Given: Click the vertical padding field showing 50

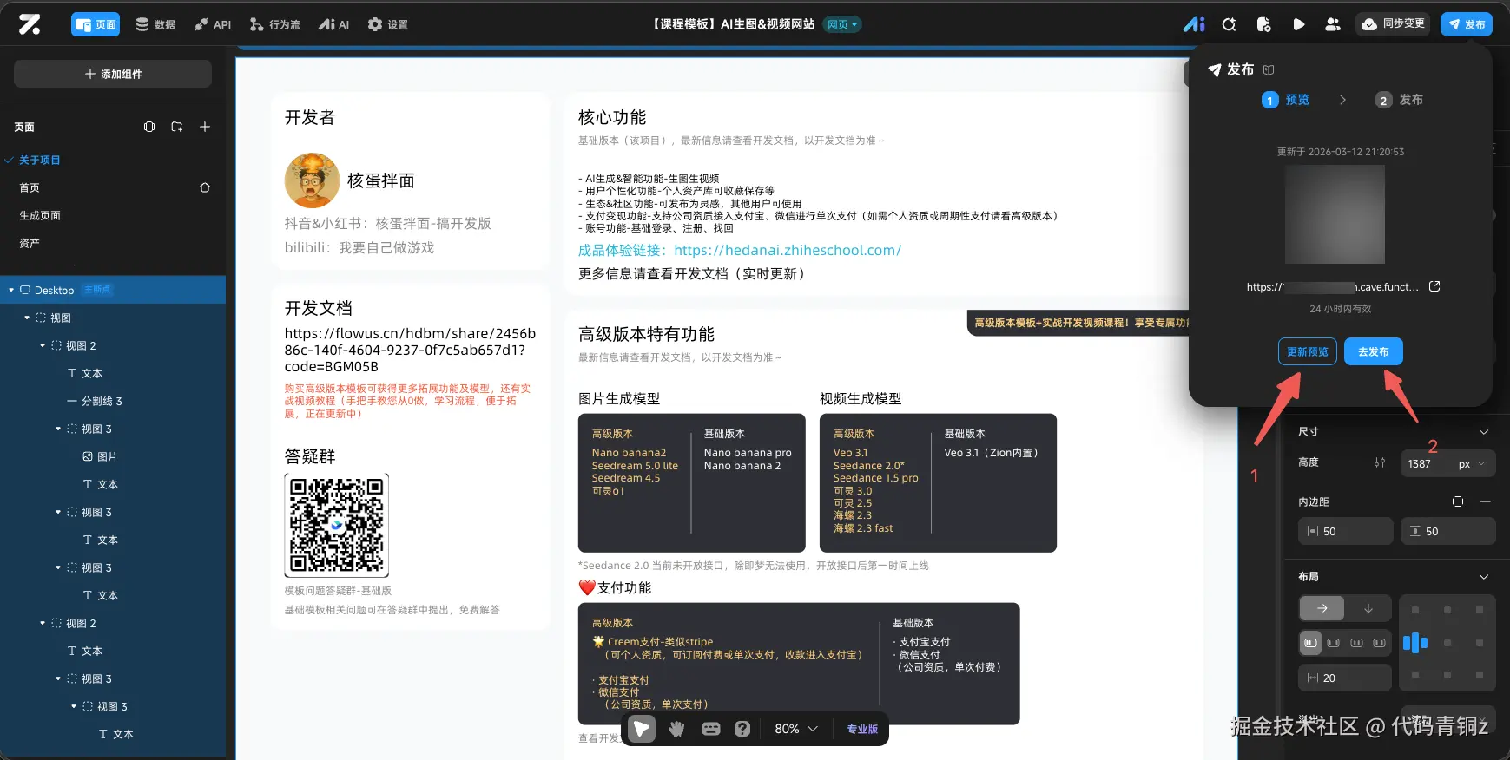Looking at the screenshot, I should pos(1448,531).
